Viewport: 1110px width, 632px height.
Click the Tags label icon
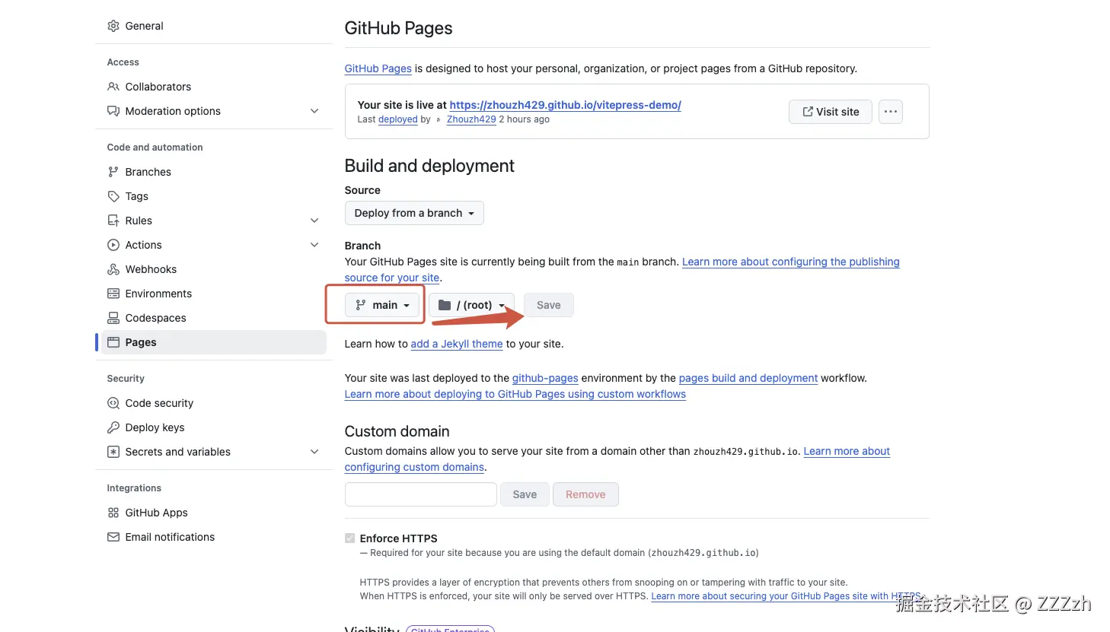[x=113, y=196]
